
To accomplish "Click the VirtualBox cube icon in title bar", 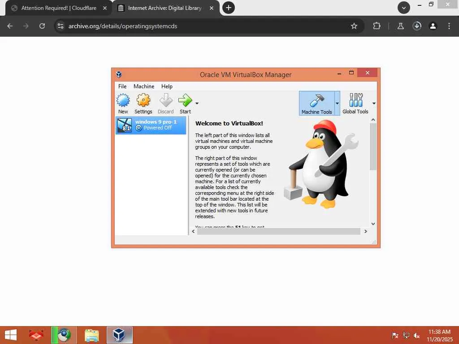I will pos(119,74).
